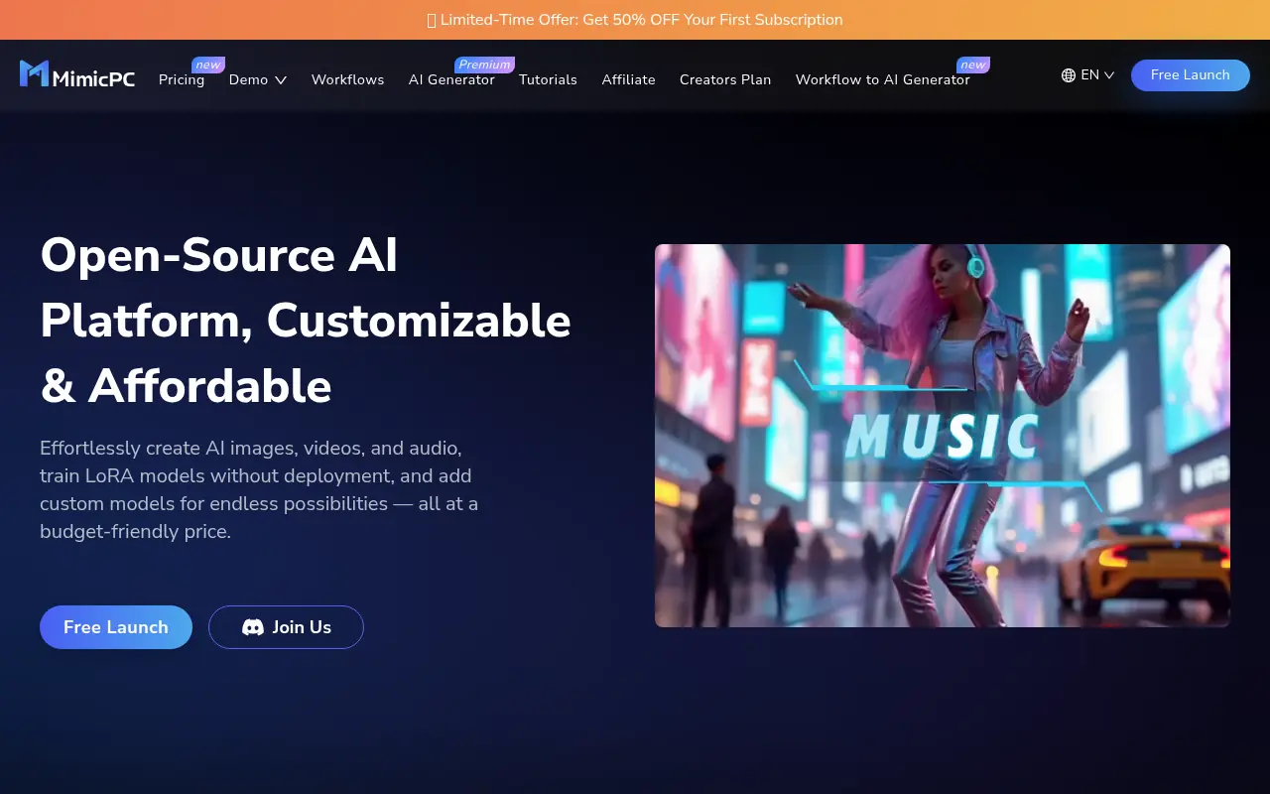Click the 'new' badge above Pricing
This screenshot has height=794, width=1270.
[207, 64]
